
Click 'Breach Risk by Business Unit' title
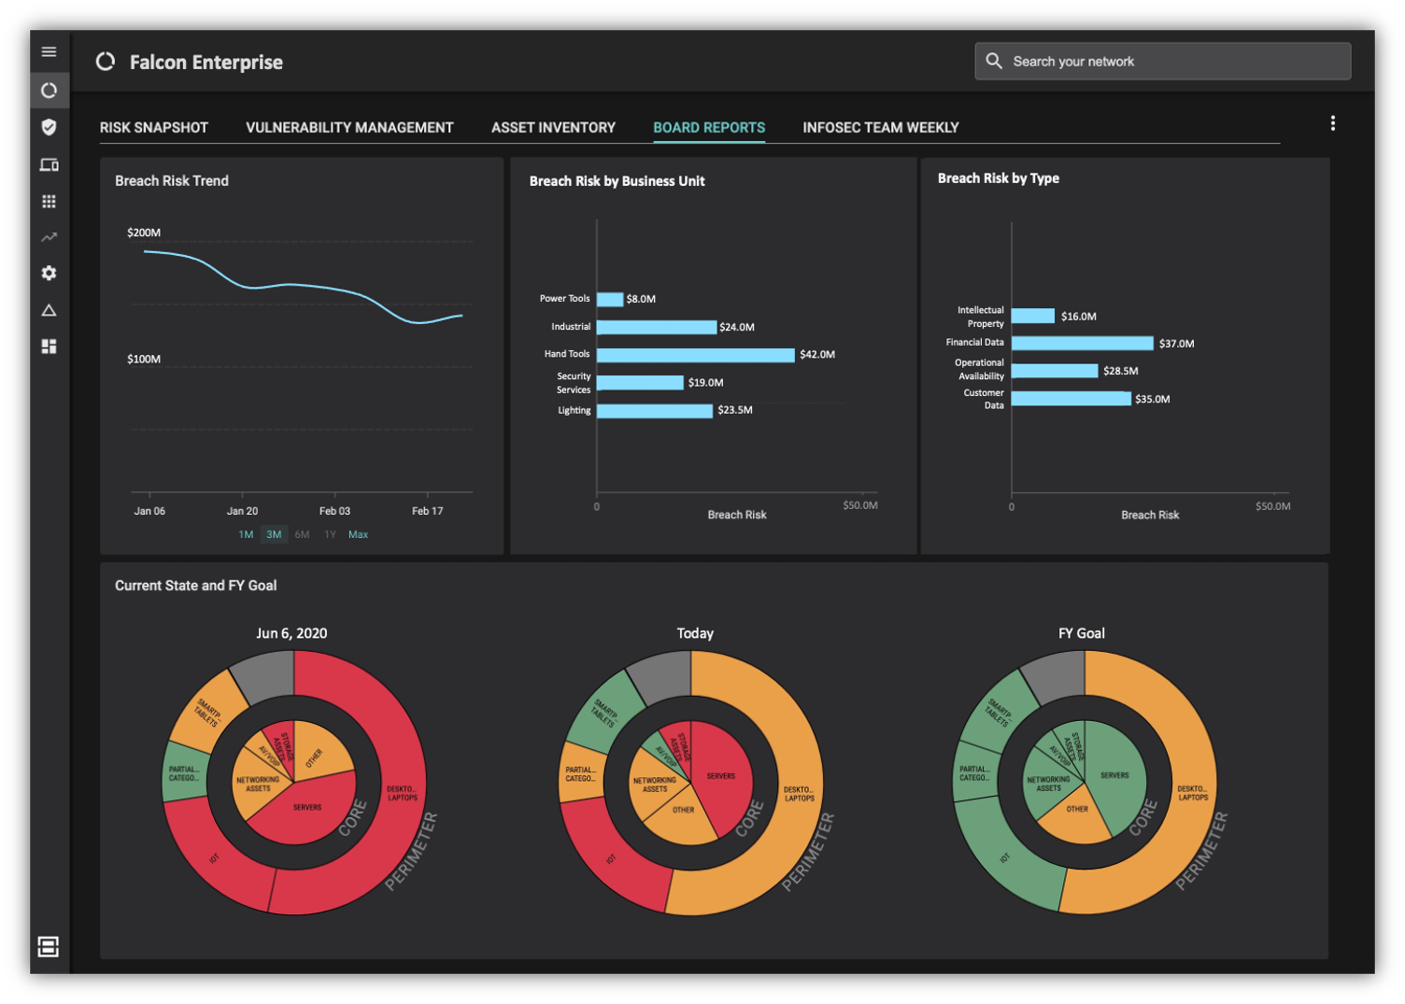tap(617, 181)
